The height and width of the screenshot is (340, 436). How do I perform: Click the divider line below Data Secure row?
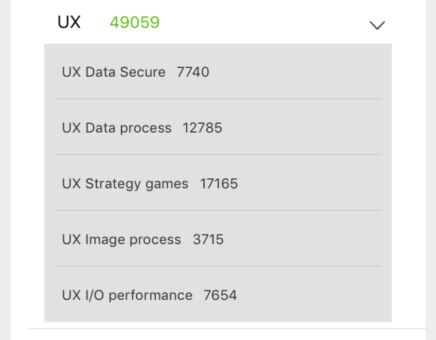tap(217, 99)
